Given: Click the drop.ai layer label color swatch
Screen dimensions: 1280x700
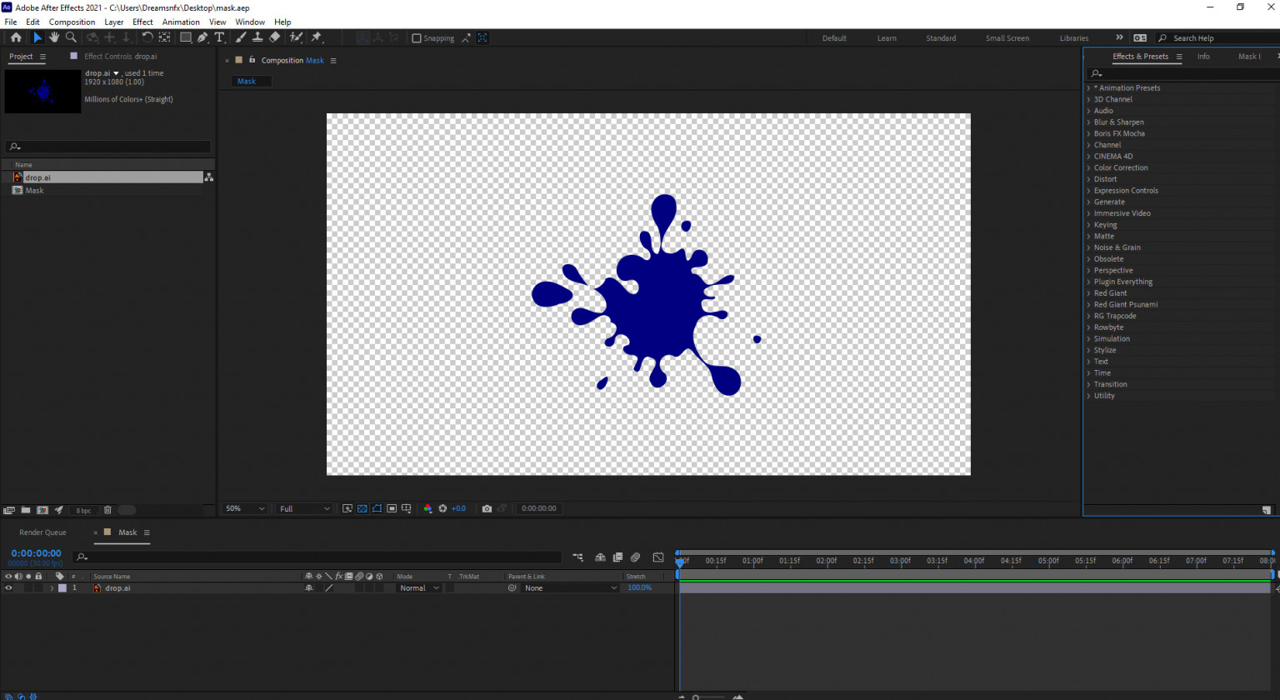Looking at the screenshot, I should point(62,588).
